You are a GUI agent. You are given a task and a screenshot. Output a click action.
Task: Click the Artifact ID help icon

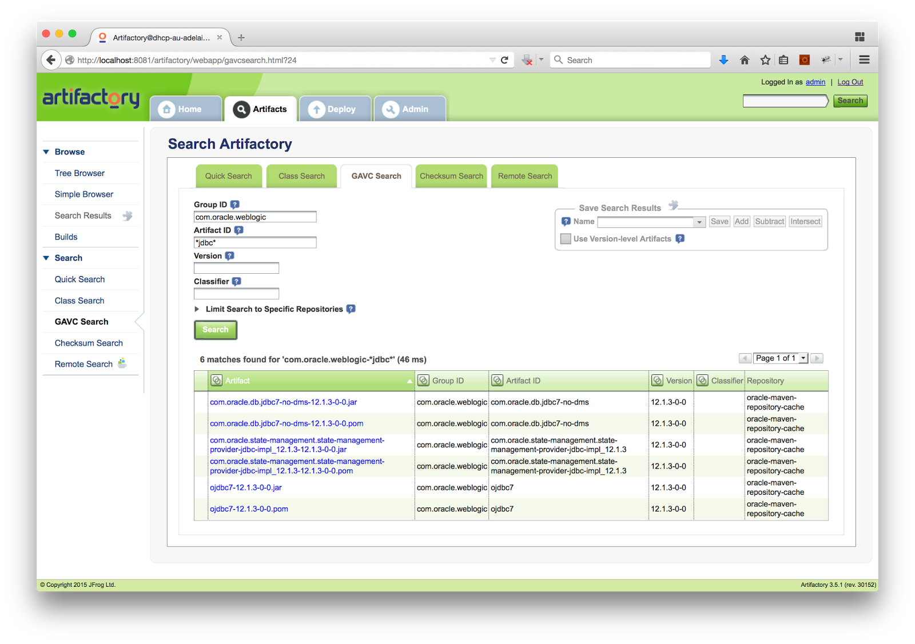(x=239, y=230)
